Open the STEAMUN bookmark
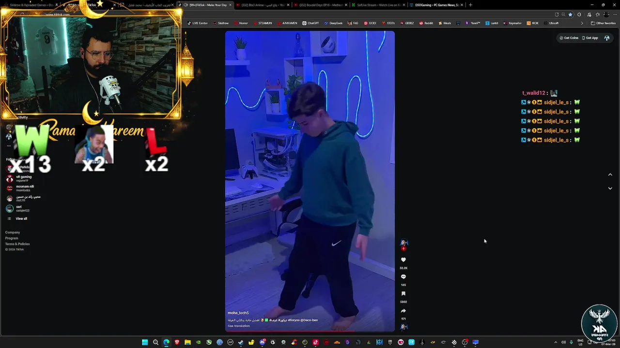 click(263, 23)
